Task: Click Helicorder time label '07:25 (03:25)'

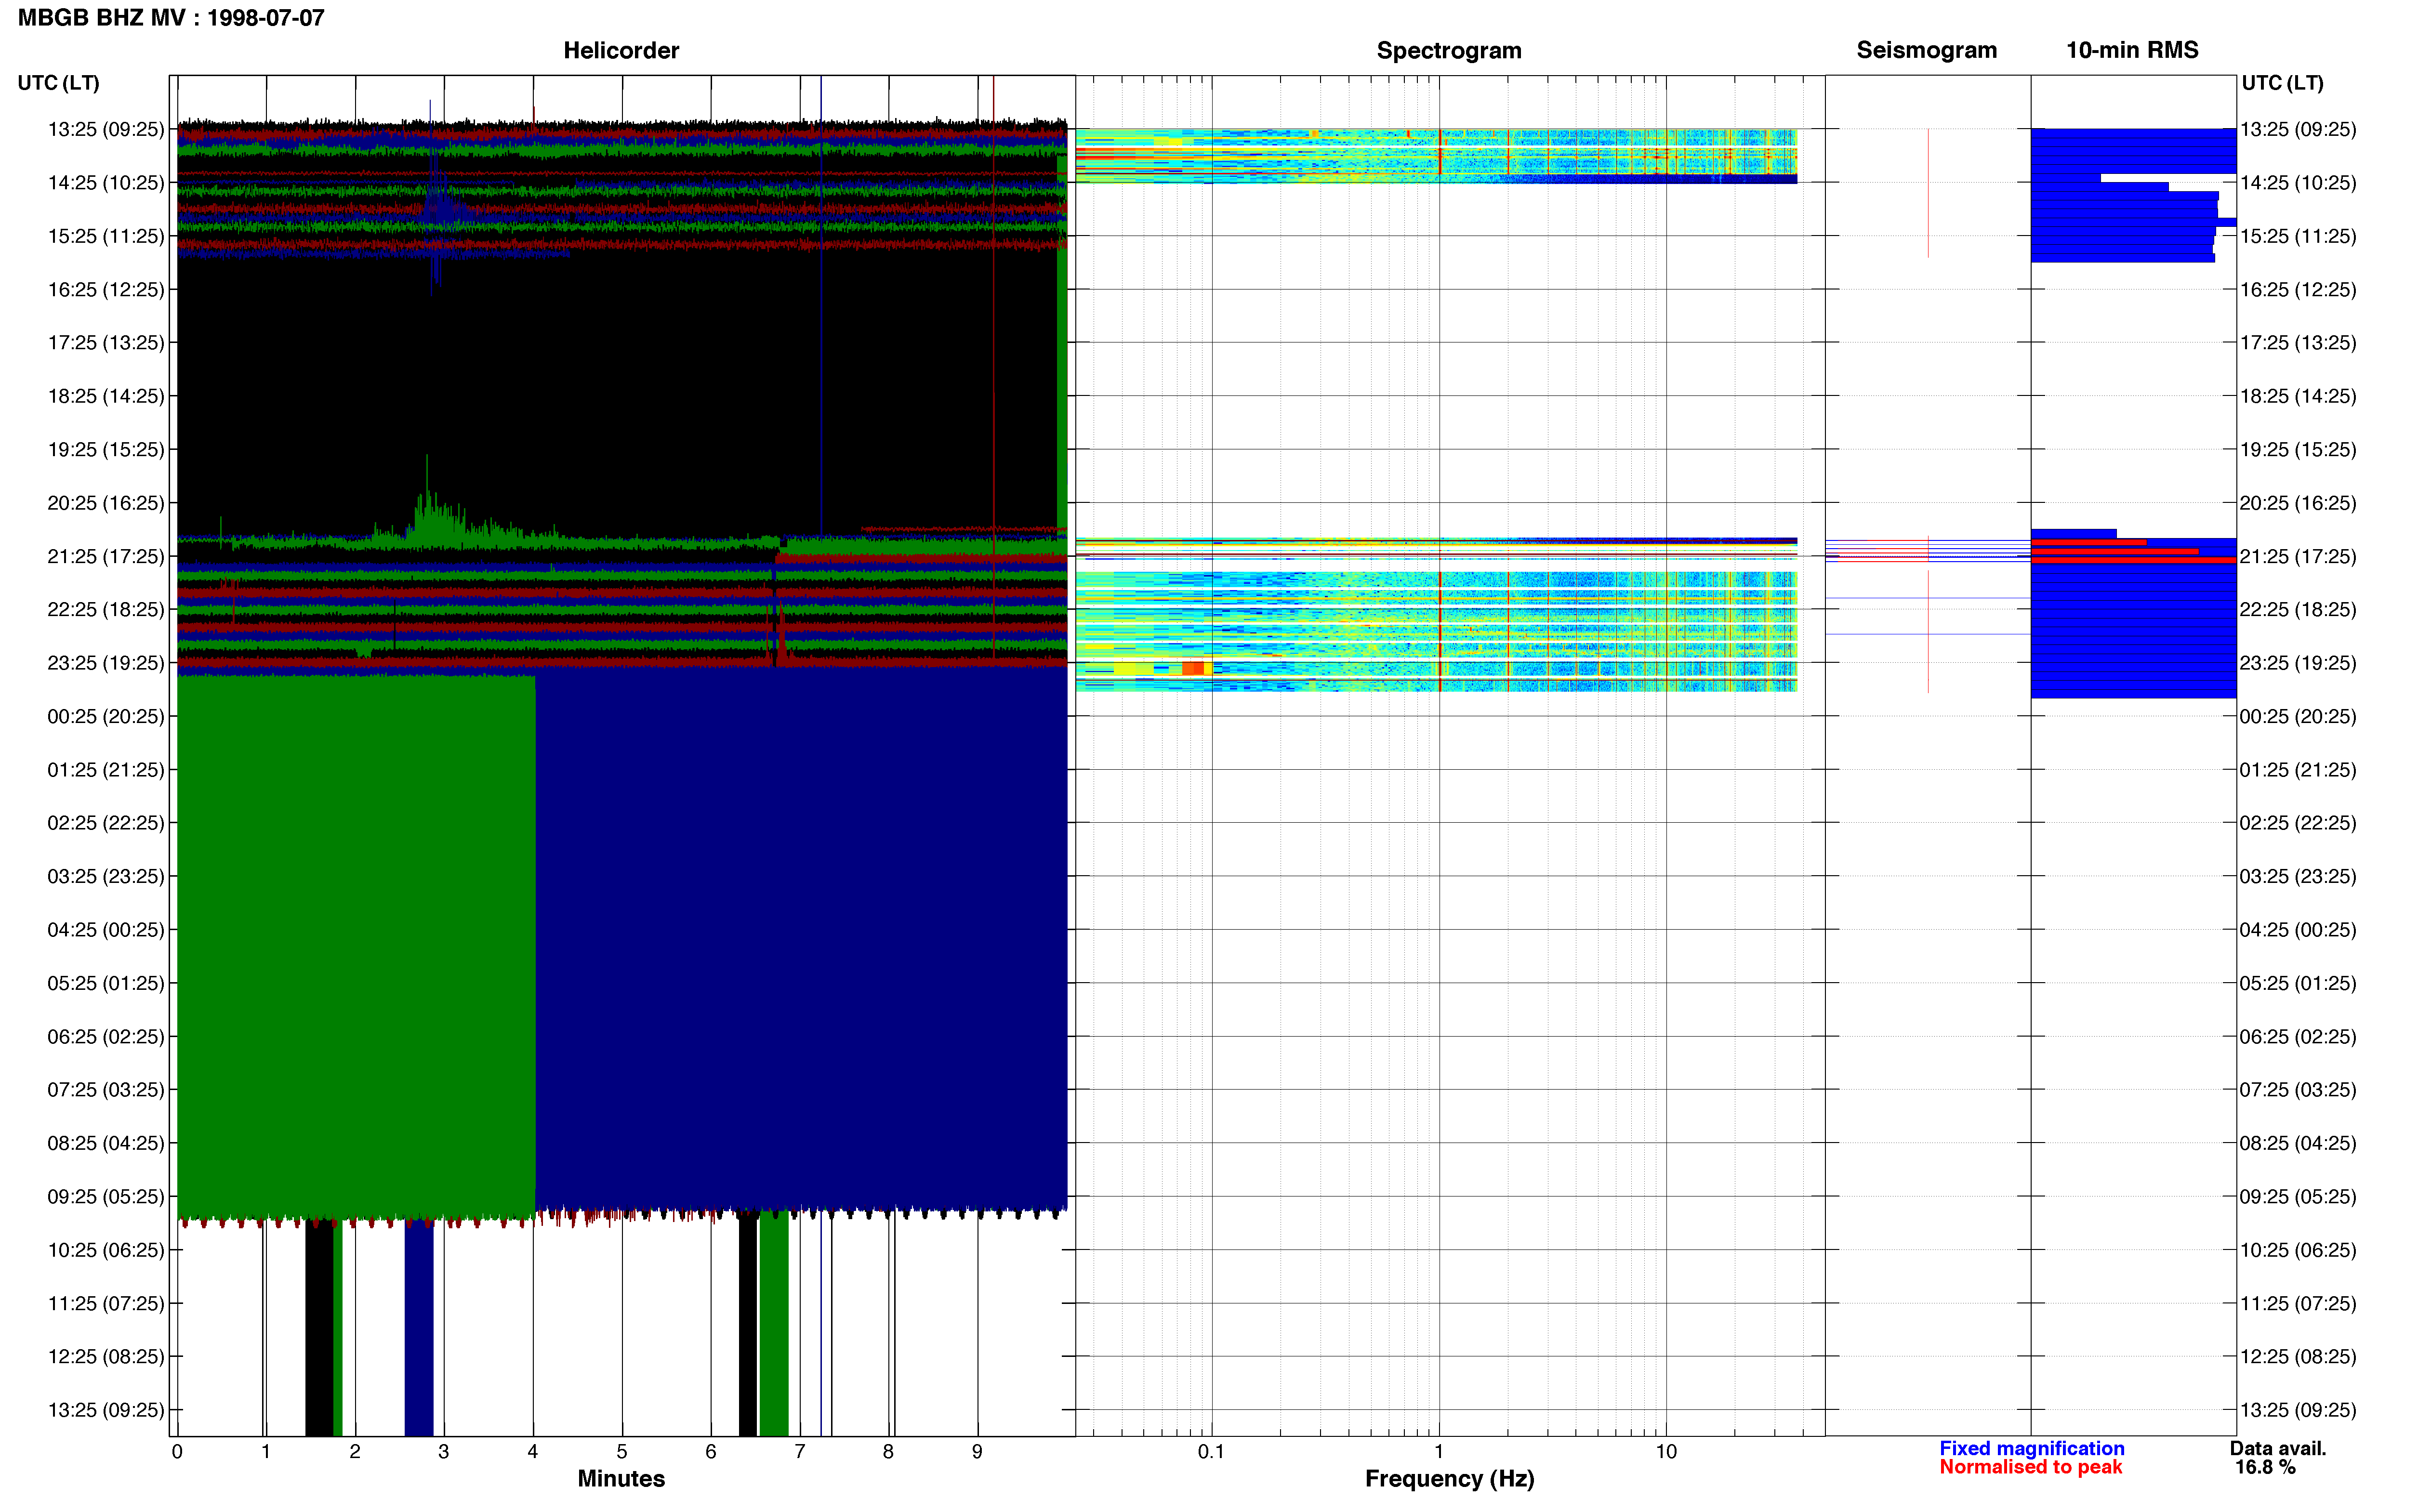Action: (106, 1089)
